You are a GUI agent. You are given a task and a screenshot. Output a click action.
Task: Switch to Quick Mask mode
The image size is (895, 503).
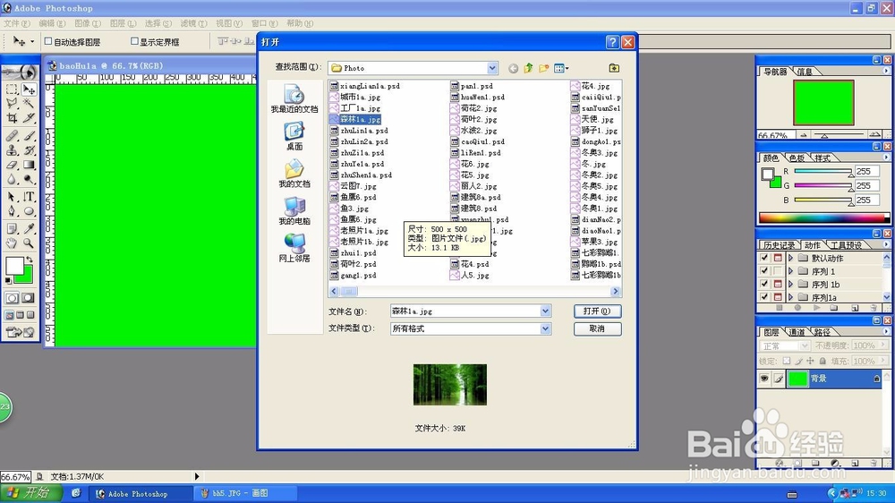28,298
